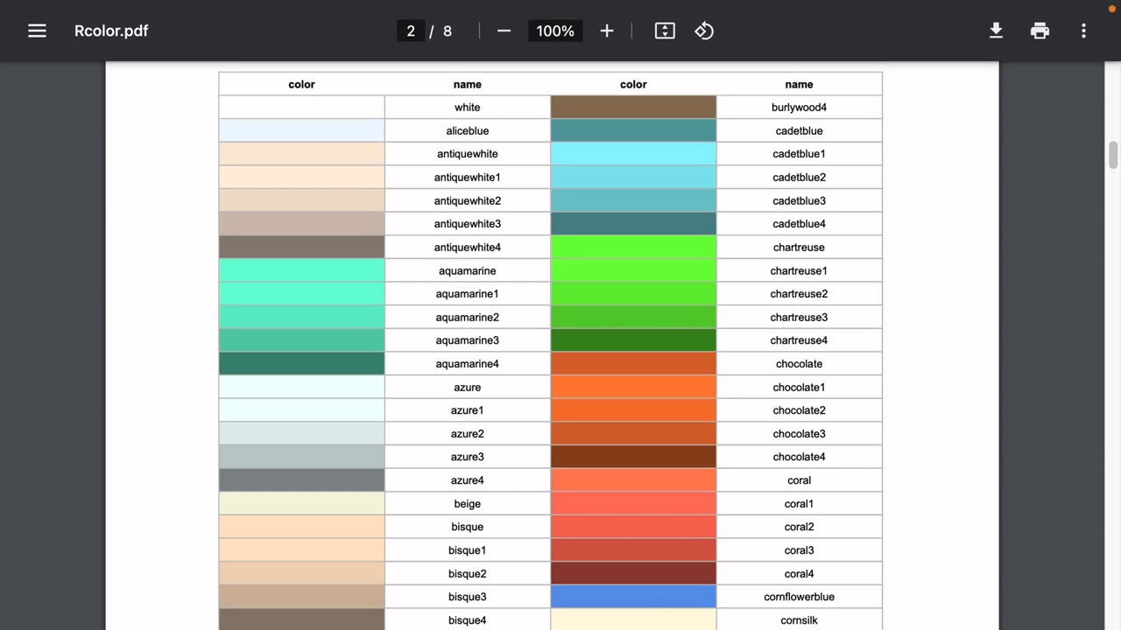Click the cornflowerblue color swatch

pyautogui.click(x=633, y=597)
